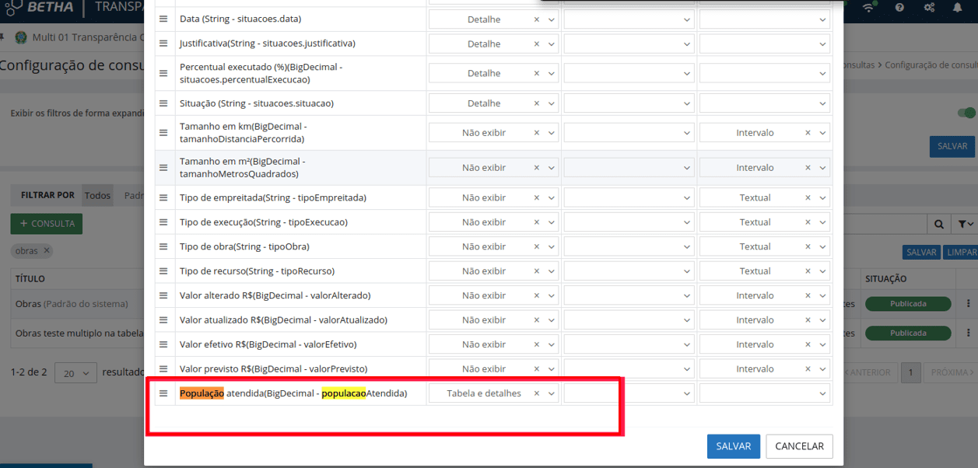Screen dimensions: 978x468
Task: Open the settings gears icon
Action: 929,8
